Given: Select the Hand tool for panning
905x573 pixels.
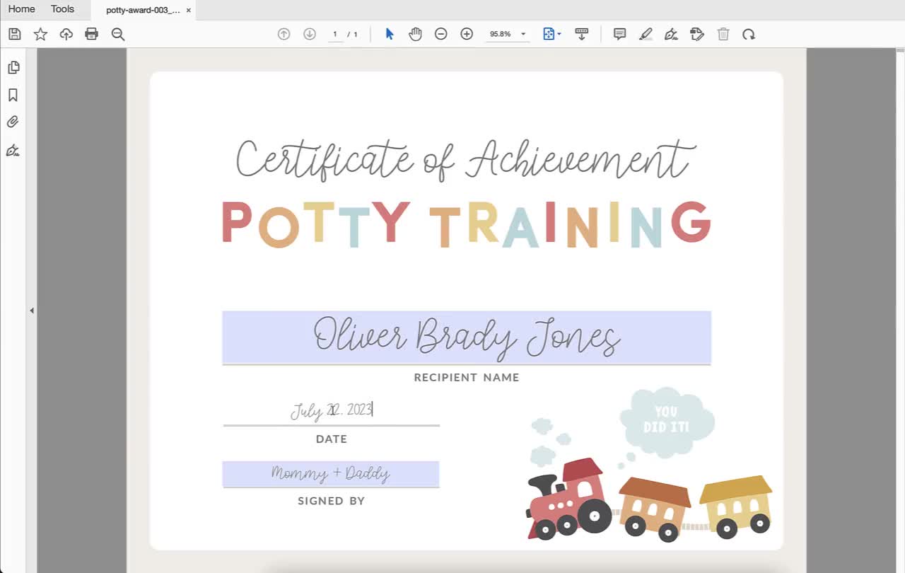Looking at the screenshot, I should coord(415,33).
